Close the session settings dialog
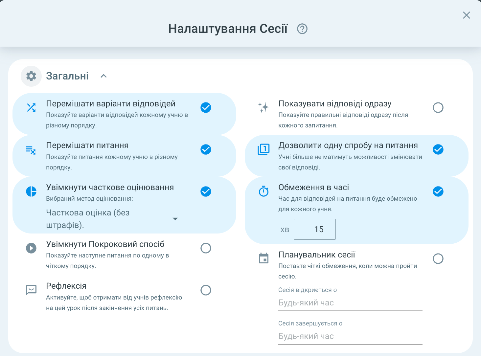 click(x=467, y=15)
